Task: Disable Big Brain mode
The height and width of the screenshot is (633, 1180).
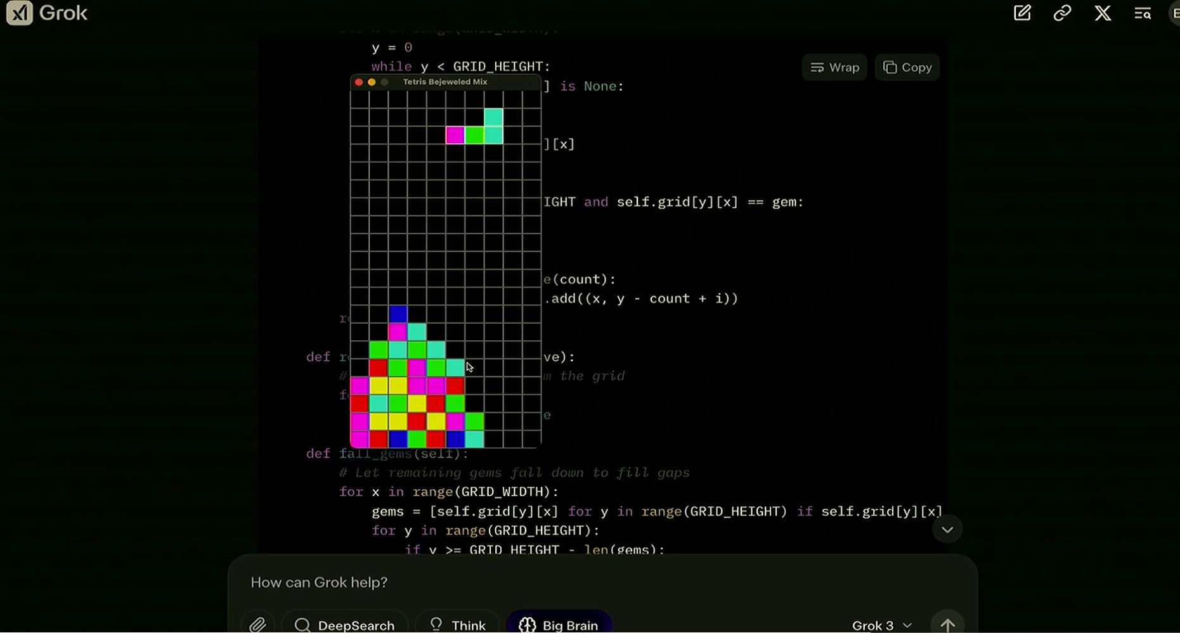Action: click(559, 624)
